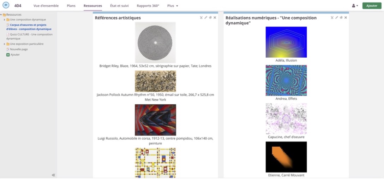Image resolution: width=384 pixels, height=179 pixels.
Task: Click the green plus Ajouter icon in sidebar
Action: [x=8, y=55]
